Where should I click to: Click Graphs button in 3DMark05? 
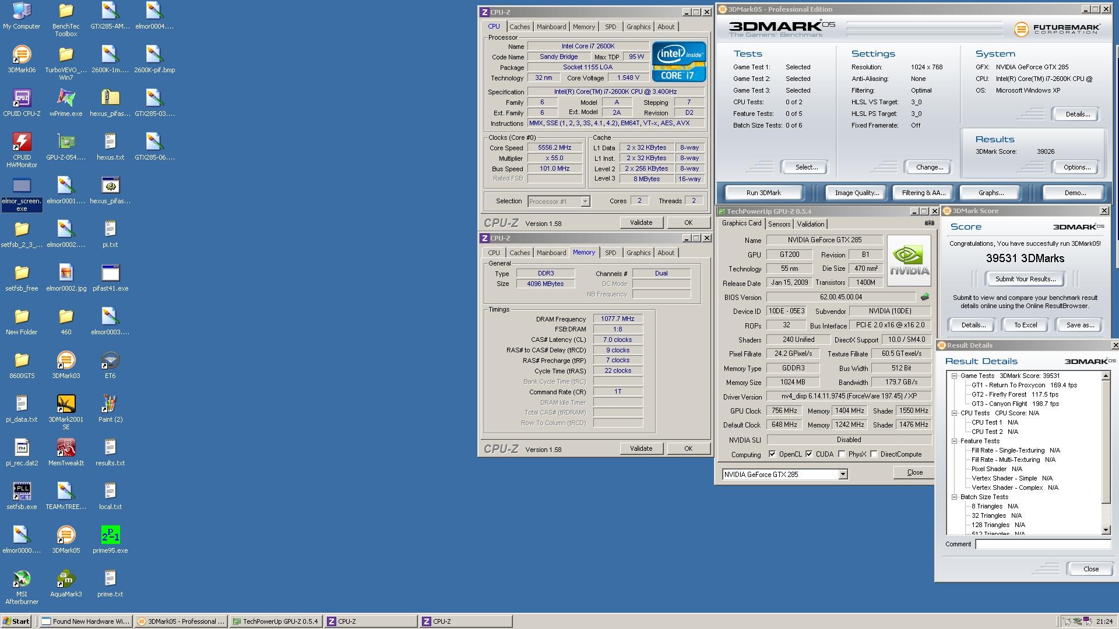tap(991, 193)
